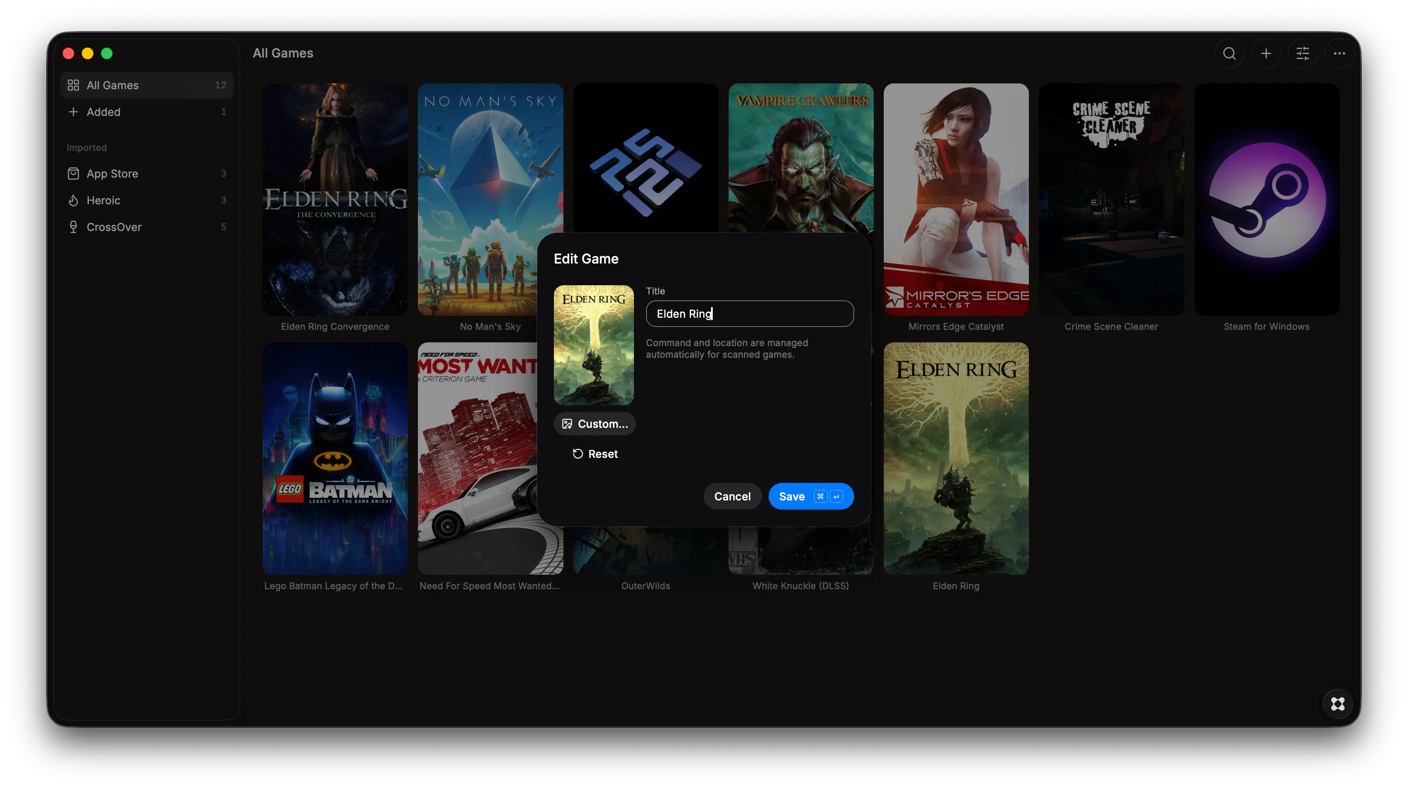Screen dimensions: 1408x789
Task: Click the Elden Ring cover preview in dialog
Action: 593,345
